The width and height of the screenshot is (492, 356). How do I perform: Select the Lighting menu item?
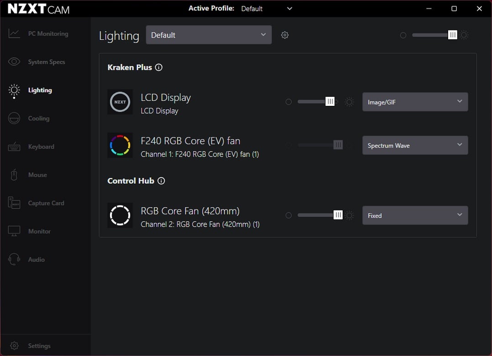coord(40,90)
